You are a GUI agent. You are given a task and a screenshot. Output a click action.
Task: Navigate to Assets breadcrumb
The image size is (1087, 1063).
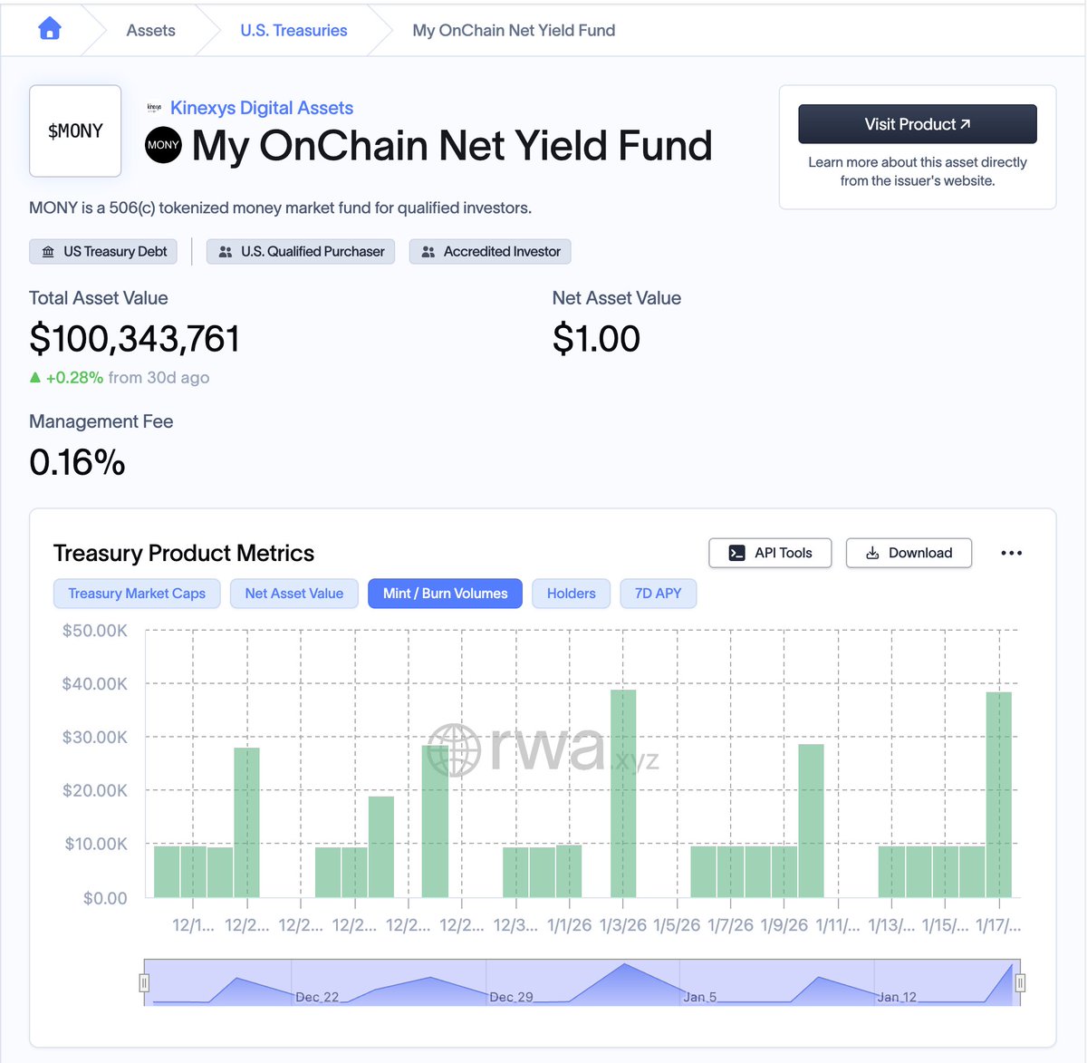[150, 30]
